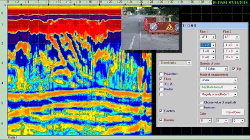Open the Magnify of amplitude 1 dropdown
The height and width of the screenshot is (140, 250).
pyautogui.click(x=219, y=94)
